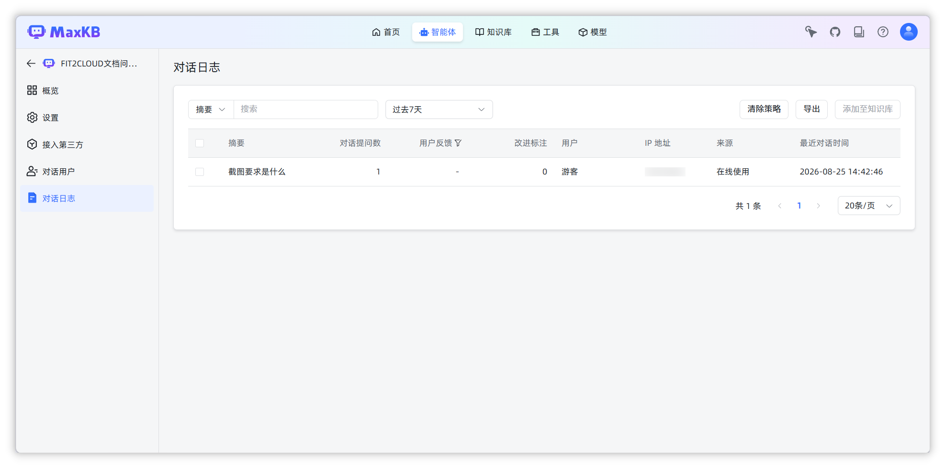Click the blurred IP address cell
The height and width of the screenshot is (468, 945).
coord(665,172)
